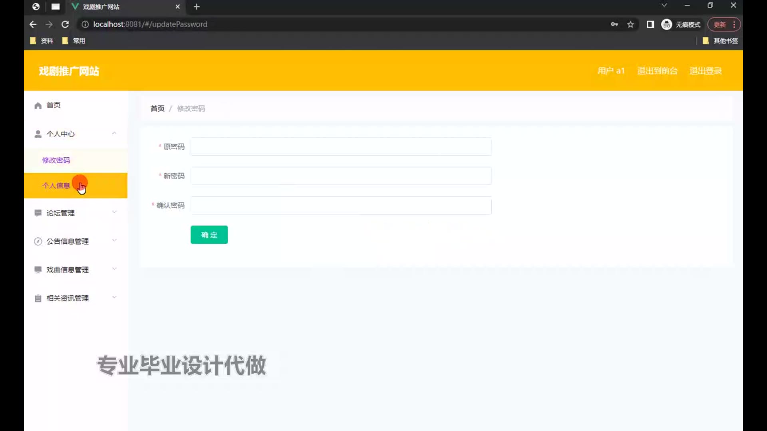Collapse the 个人中心 submenu arrow
This screenshot has width=767, height=431.
[x=114, y=133]
